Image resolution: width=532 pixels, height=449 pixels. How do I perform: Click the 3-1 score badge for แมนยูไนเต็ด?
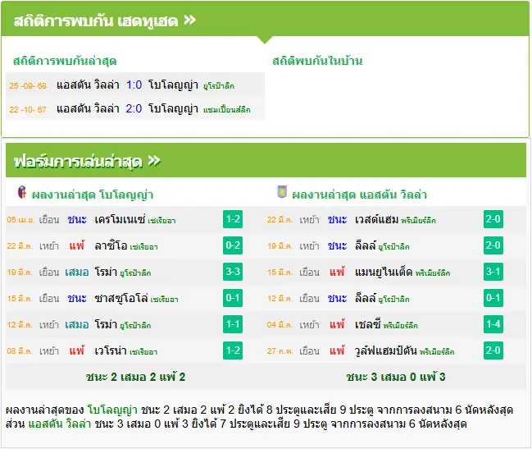pyautogui.click(x=493, y=272)
